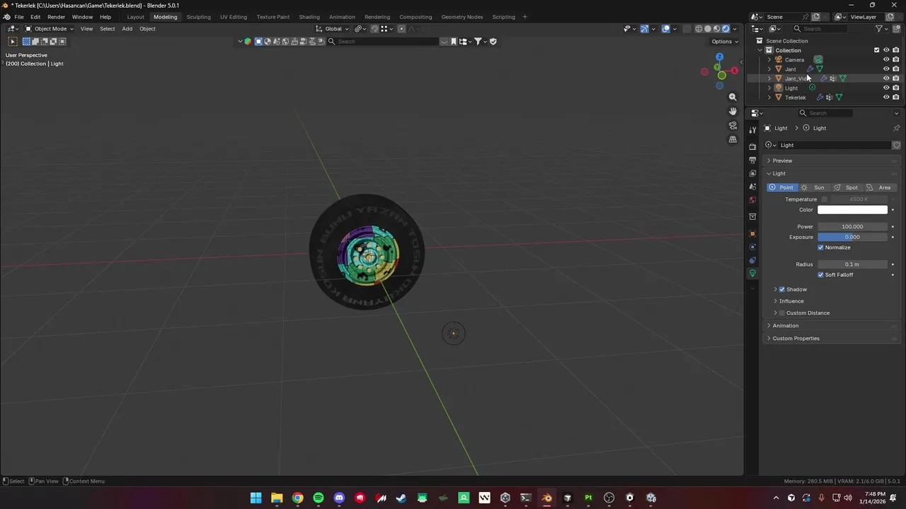
Task: Open the Object Mode dropdown
Action: click(x=49, y=29)
